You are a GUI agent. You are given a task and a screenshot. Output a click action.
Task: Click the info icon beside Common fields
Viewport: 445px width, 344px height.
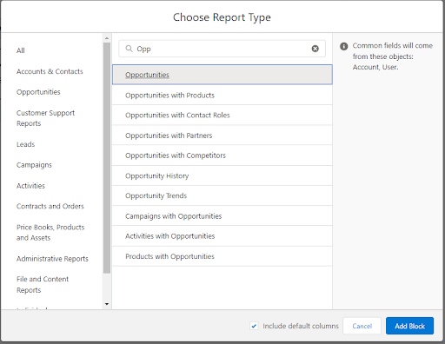343,46
